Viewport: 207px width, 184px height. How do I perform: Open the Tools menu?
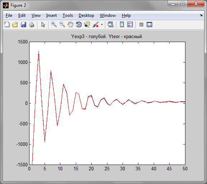click(68, 15)
